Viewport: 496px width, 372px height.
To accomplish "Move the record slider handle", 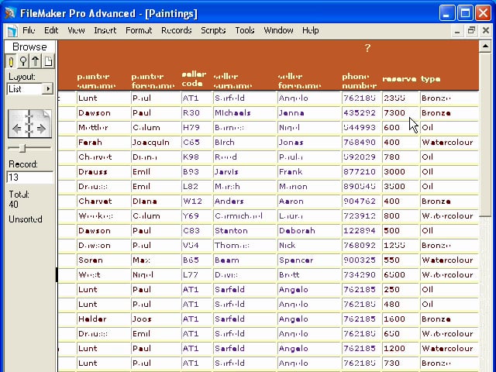I will click(x=22, y=148).
